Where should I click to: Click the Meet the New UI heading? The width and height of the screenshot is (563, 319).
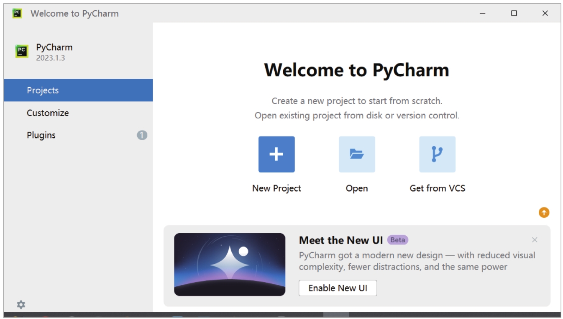(341, 240)
